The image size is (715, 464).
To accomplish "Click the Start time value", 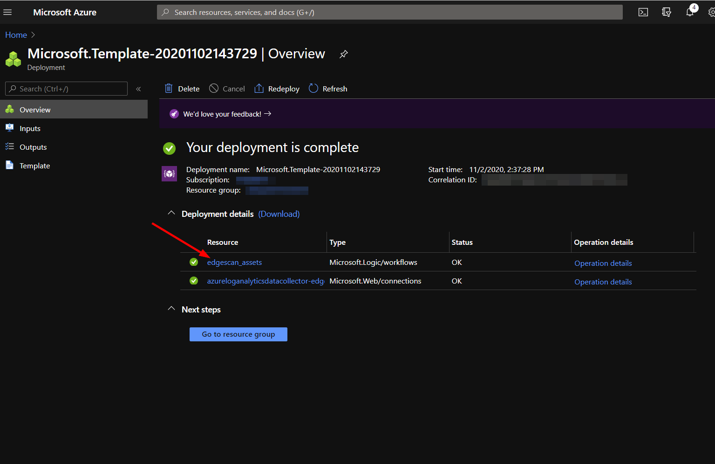I will coord(507,170).
